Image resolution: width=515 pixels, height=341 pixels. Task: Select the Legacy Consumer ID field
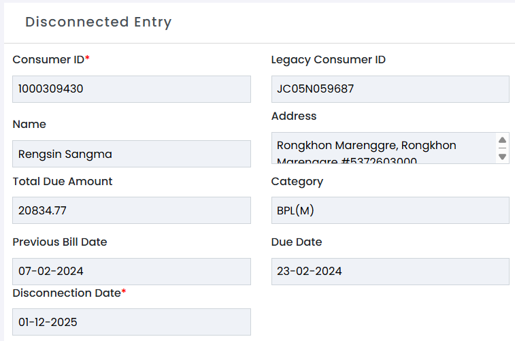pos(390,89)
